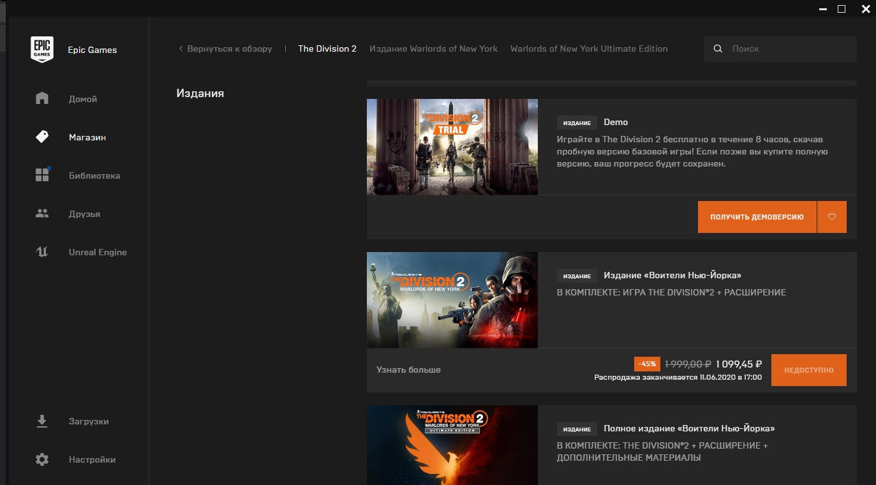Select the Store (Магазин) tag icon
The height and width of the screenshot is (485, 876).
click(x=42, y=137)
